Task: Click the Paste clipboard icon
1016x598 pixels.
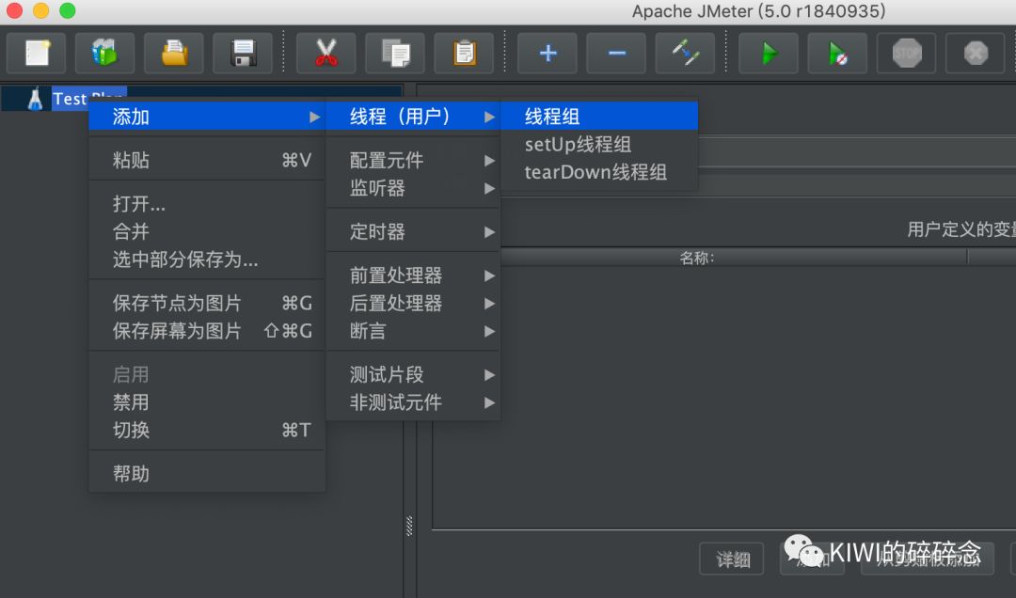Action: [x=464, y=54]
